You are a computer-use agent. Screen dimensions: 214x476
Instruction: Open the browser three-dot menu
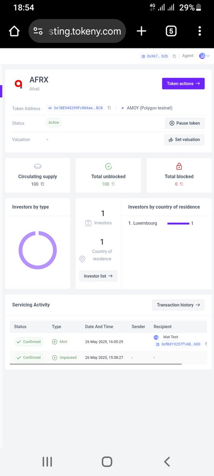pyautogui.click(x=200, y=31)
